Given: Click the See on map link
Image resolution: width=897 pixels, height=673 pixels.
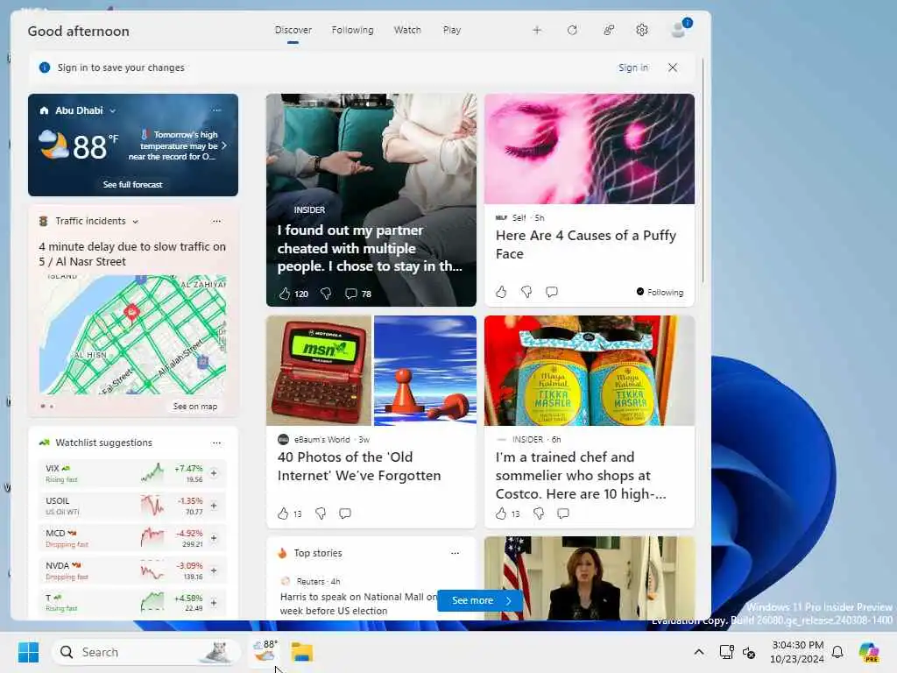Looking at the screenshot, I should pos(195,407).
